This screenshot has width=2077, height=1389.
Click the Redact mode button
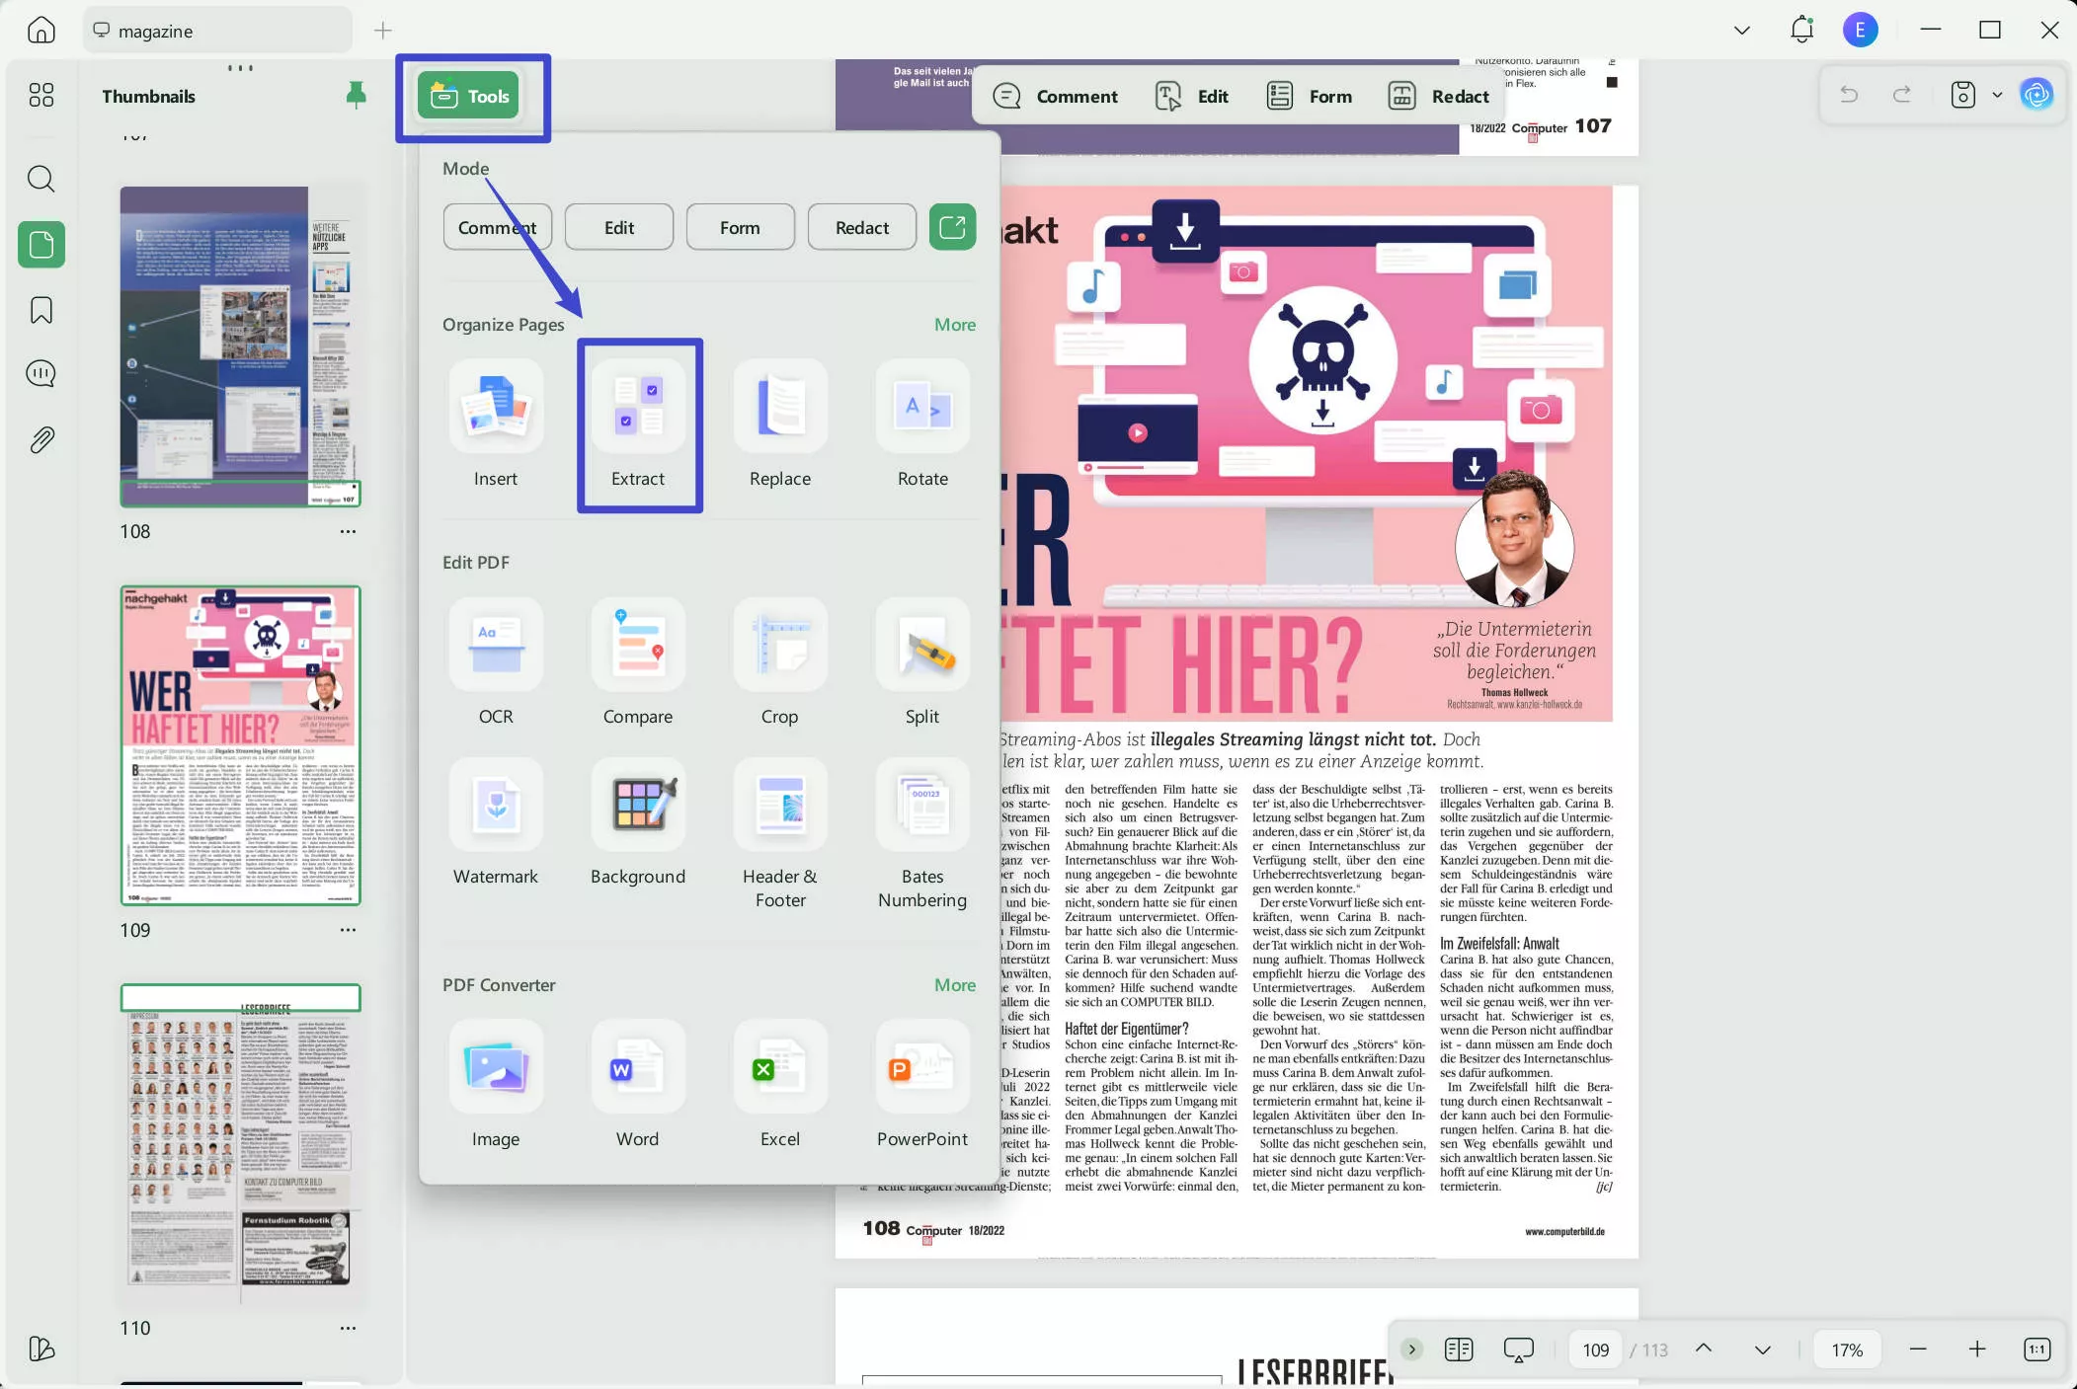tap(859, 227)
